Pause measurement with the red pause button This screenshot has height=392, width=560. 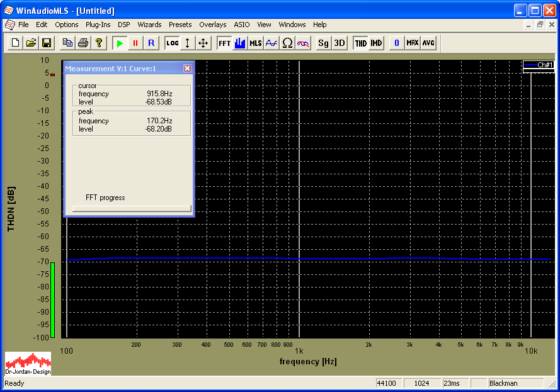(135, 43)
